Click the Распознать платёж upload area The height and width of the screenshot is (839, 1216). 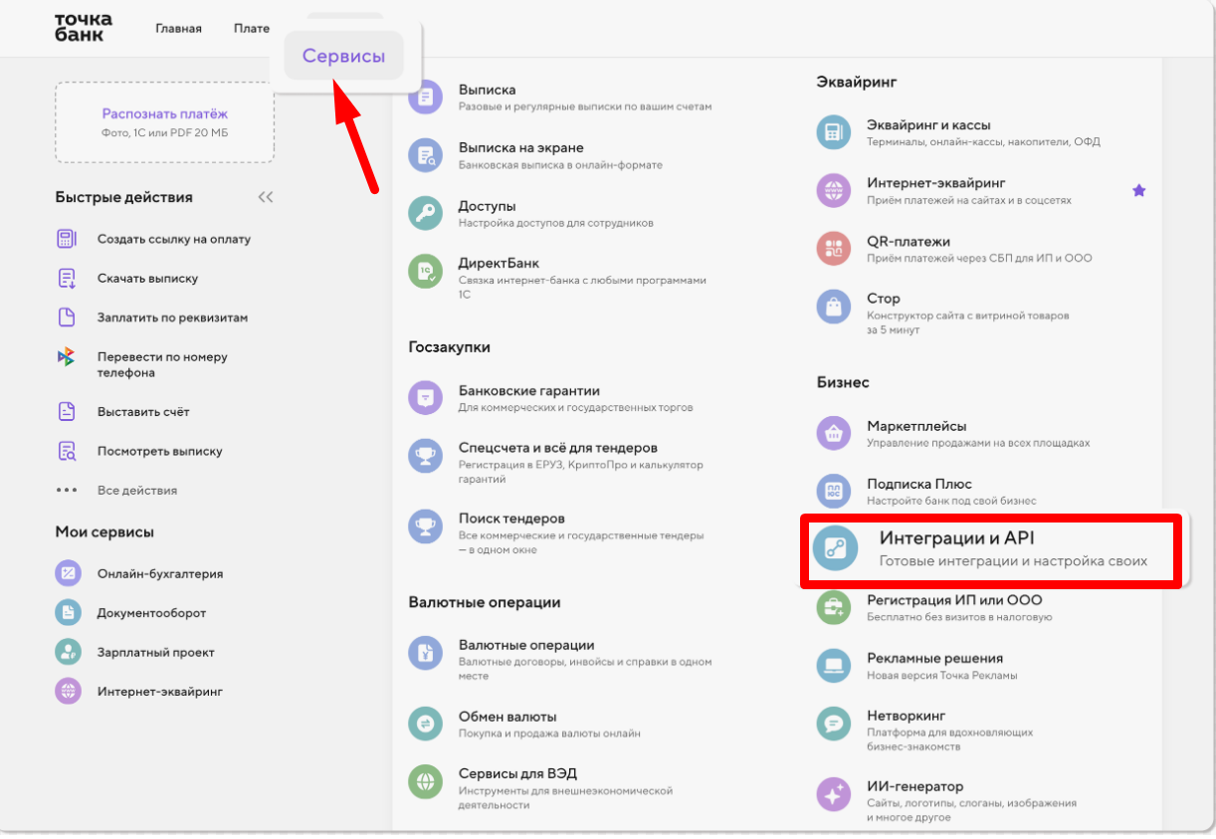(x=165, y=122)
